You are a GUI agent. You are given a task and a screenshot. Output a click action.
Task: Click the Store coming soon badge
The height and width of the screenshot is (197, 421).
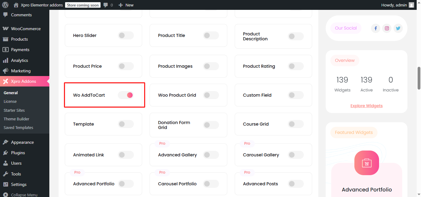[83, 5]
